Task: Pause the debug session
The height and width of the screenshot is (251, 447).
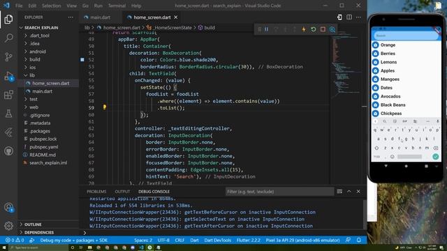Action: click(266, 29)
